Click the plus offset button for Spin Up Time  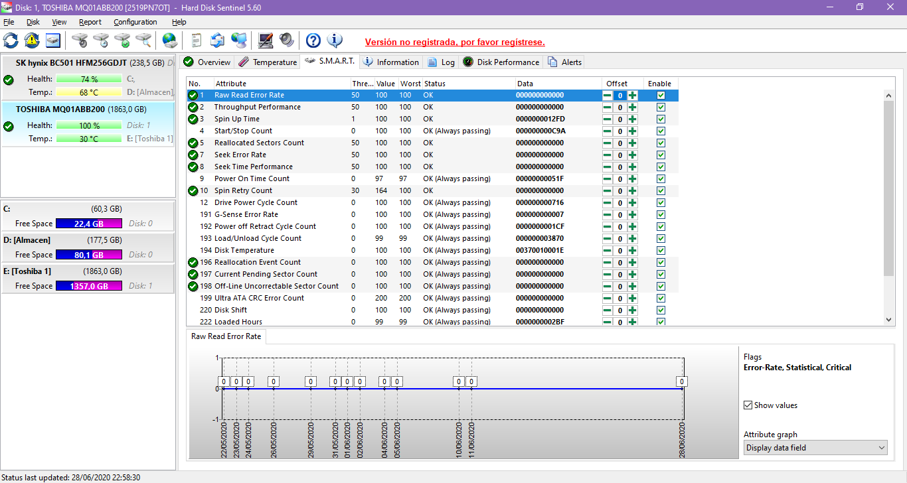pyautogui.click(x=632, y=119)
